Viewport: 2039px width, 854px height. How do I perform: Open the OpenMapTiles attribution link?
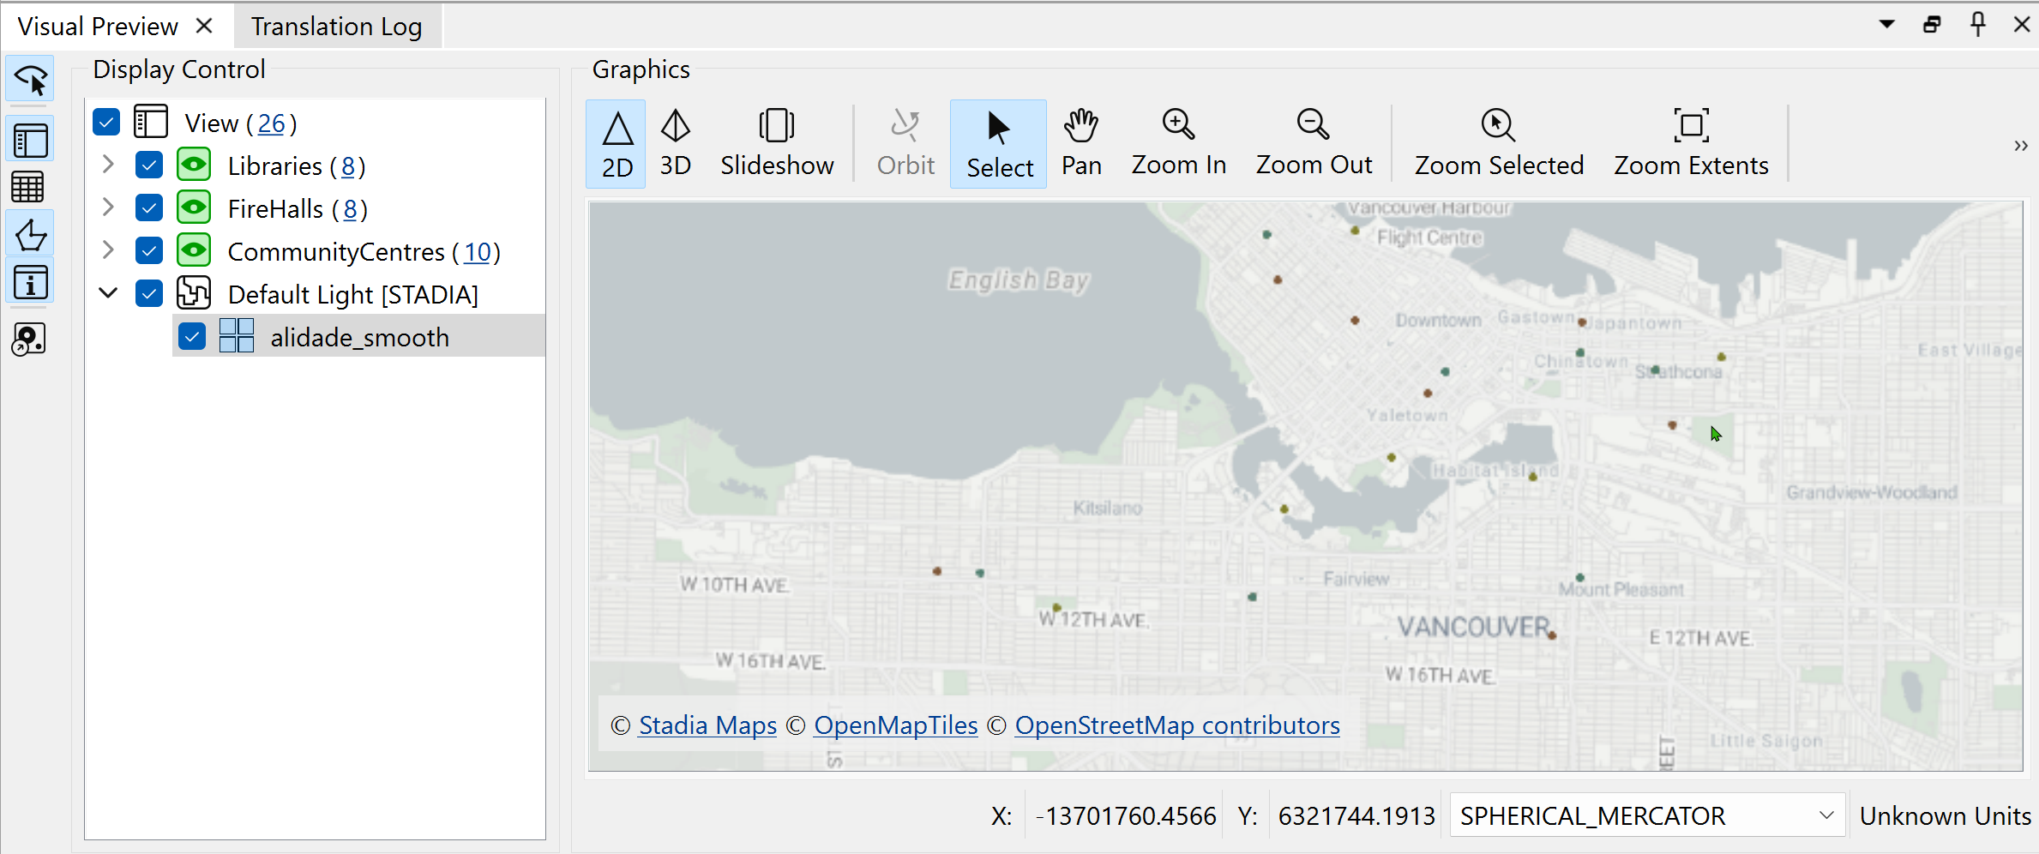(895, 725)
